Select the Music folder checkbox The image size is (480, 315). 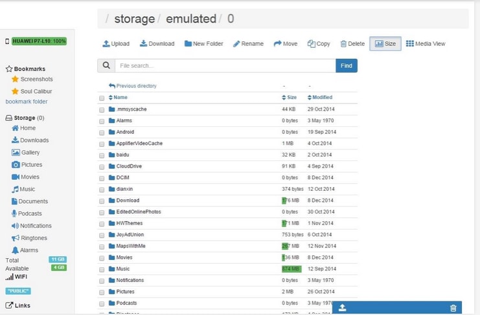click(102, 269)
